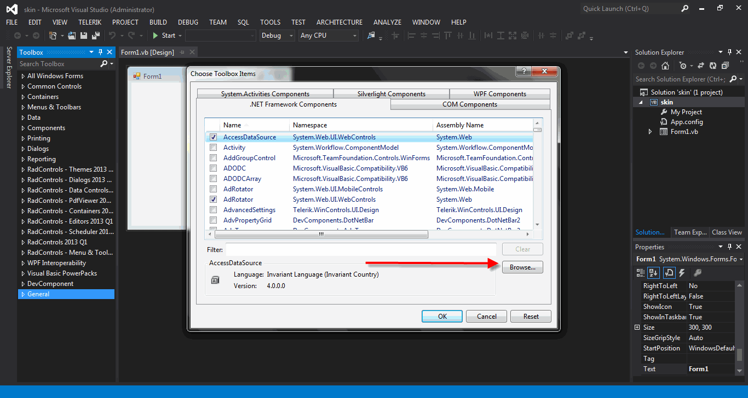Uncheck the System.Web.UI.WebControls AdRotator checkbox

(x=213, y=200)
